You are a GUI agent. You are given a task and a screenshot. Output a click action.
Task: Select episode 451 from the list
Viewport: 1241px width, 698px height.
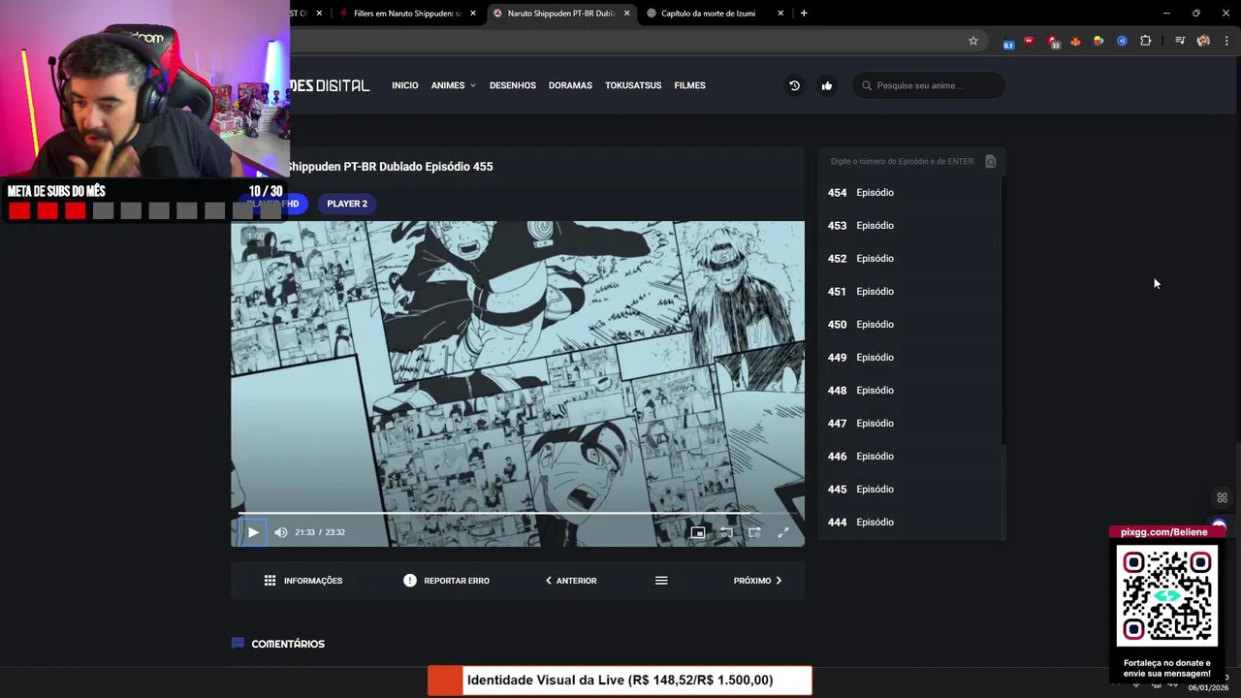point(909,292)
